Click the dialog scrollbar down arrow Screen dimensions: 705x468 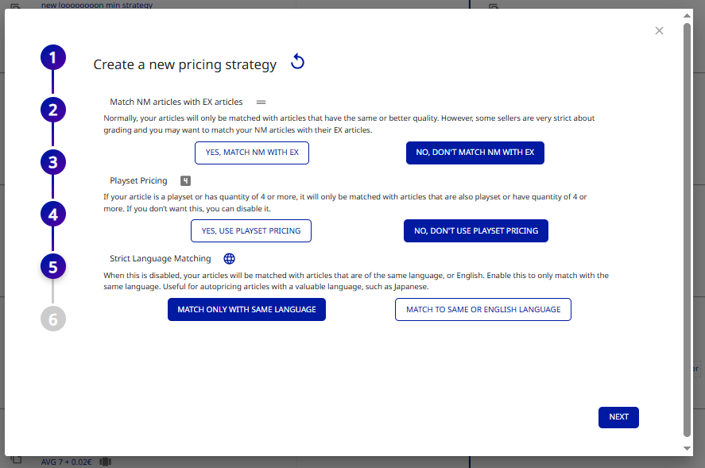pyautogui.click(x=687, y=448)
